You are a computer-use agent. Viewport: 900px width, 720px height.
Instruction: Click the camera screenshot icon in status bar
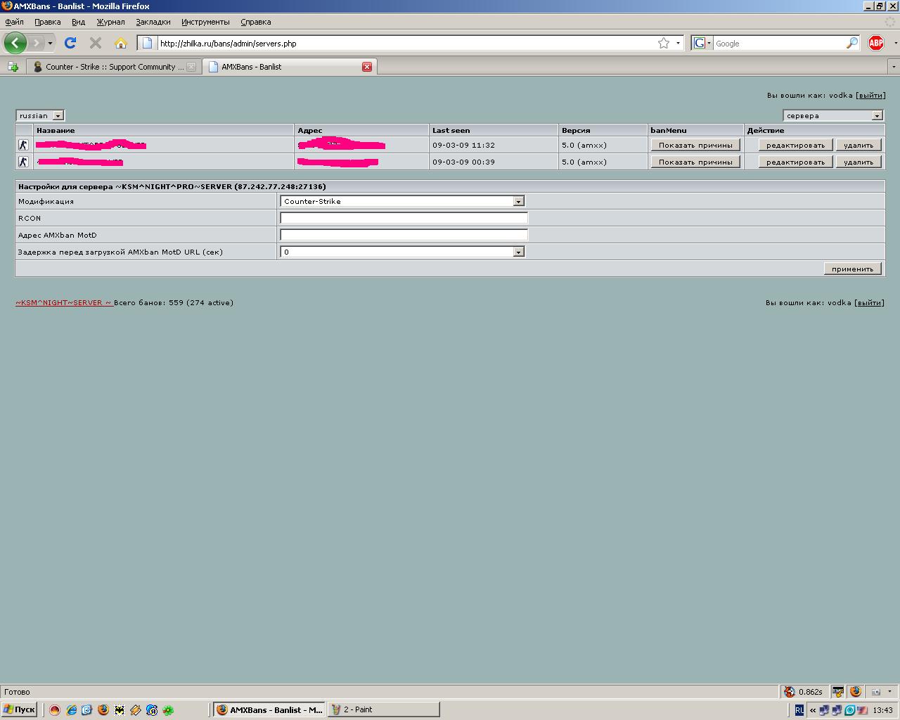pos(876,692)
